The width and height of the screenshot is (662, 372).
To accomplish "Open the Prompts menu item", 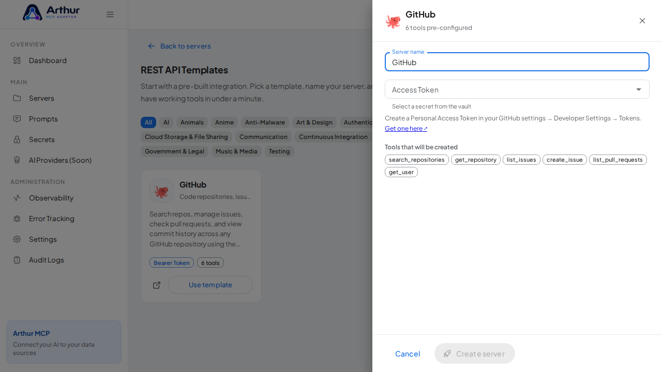I will pyautogui.click(x=64, y=119).
